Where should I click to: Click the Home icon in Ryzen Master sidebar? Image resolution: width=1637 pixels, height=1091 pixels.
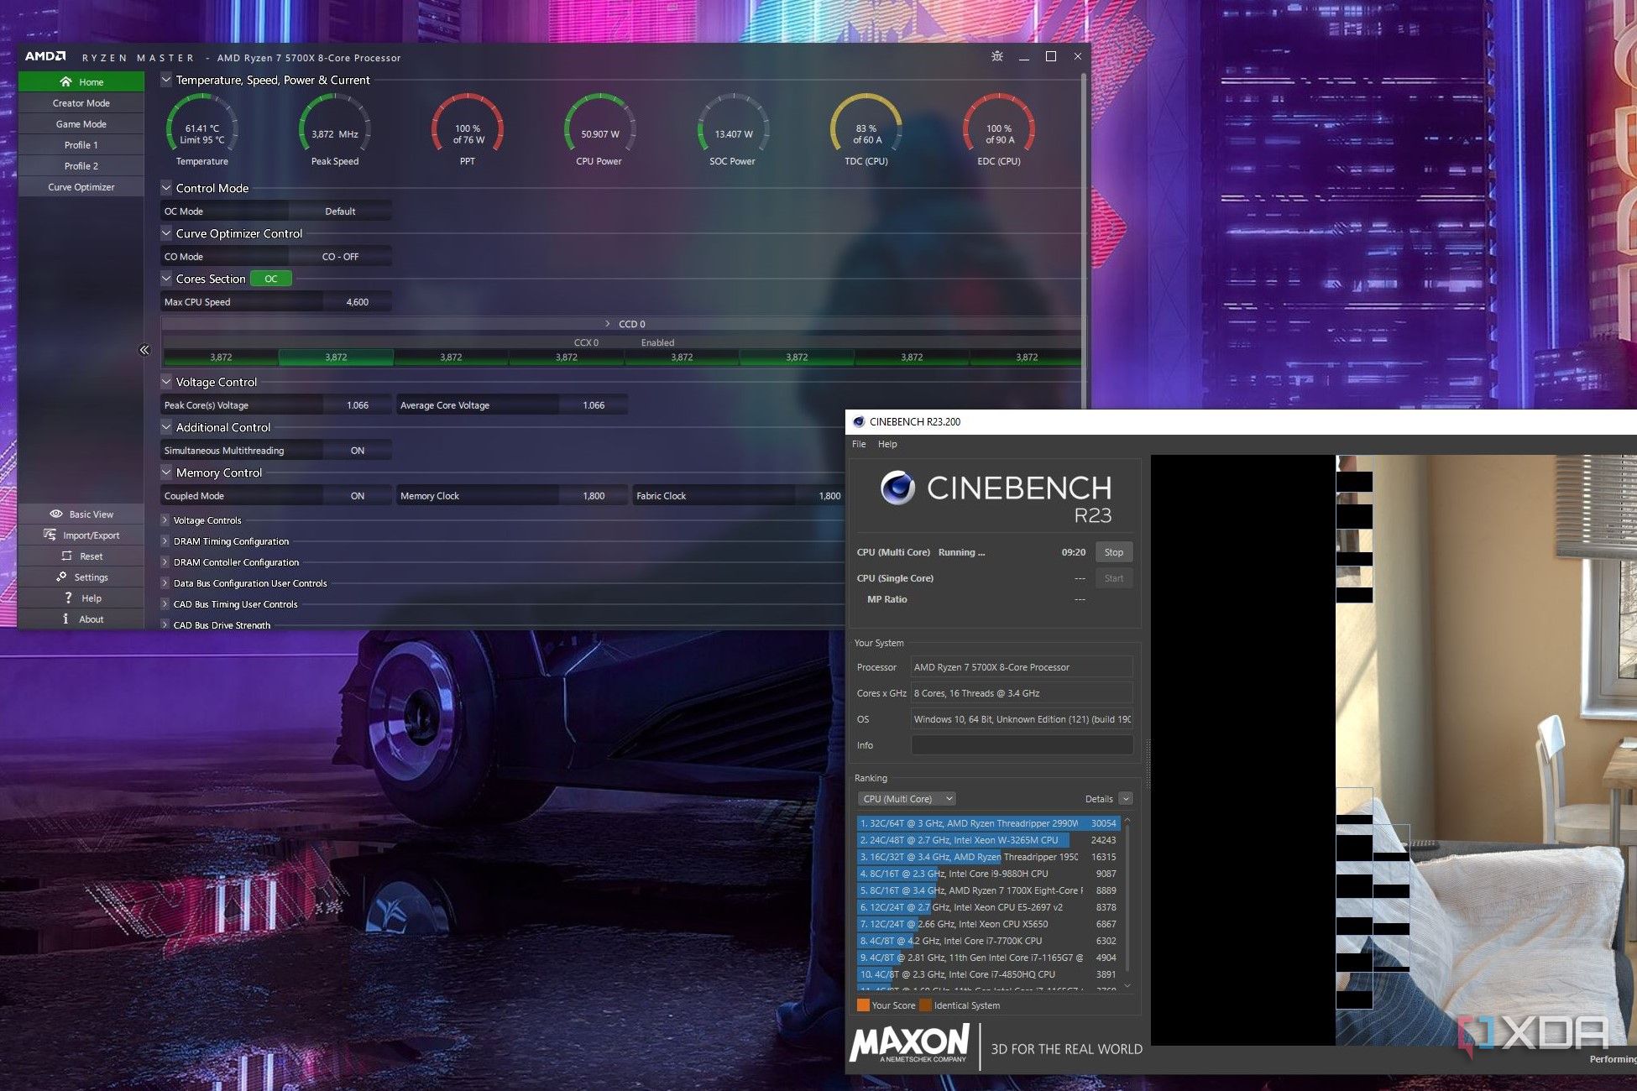65,81
